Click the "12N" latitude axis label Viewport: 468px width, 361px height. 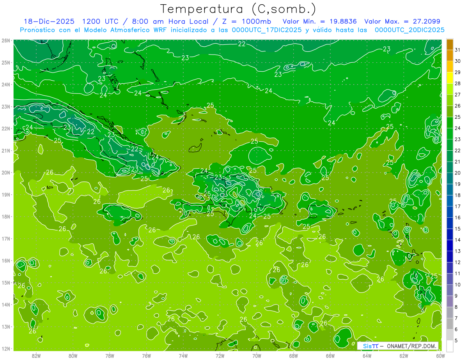pos(6,349)
